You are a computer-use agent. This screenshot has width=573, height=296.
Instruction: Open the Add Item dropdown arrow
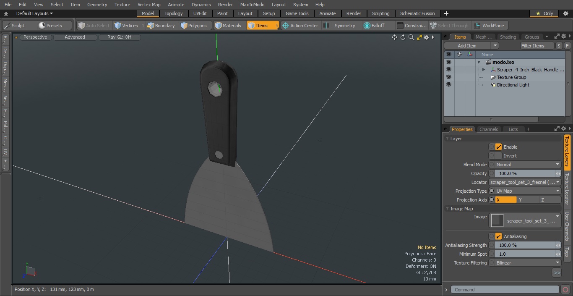pos(495,46)
